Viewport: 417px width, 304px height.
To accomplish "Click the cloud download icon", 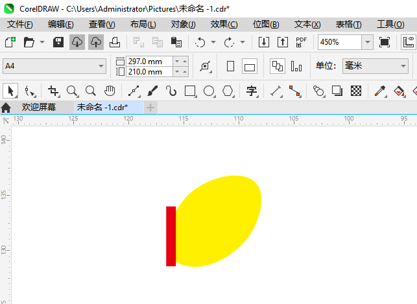I will (77, 42).
